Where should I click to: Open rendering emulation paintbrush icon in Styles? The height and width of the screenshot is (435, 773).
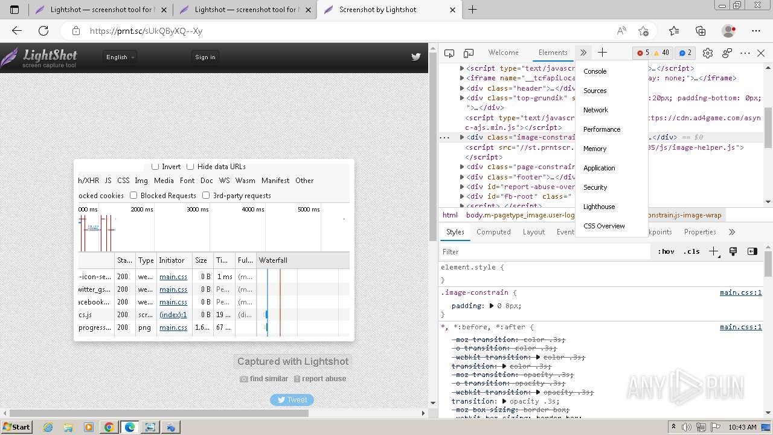click(x=733, y=251)
